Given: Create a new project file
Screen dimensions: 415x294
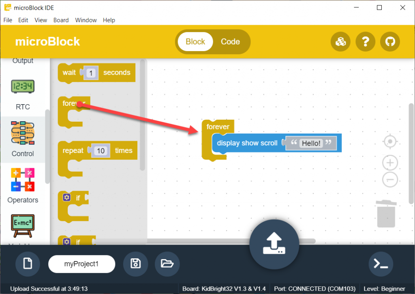Looking at the screenshot, I should 28,264.
